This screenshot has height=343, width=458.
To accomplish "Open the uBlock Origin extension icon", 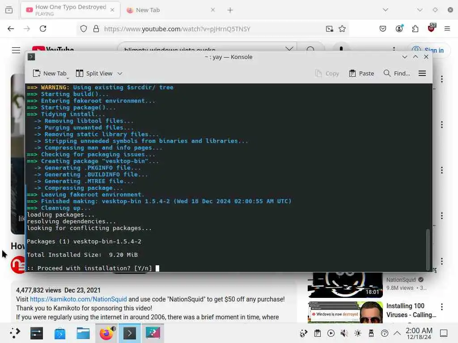I will 432,28.
